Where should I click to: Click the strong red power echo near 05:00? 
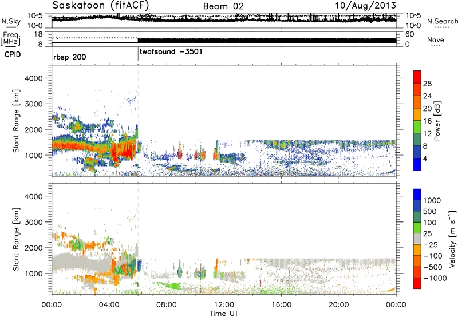pyautogui.click(x=125, y=150)
